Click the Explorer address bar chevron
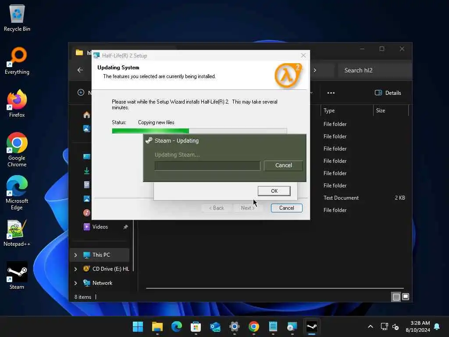The height and width of the screenshot is (337, 449). (315, 70)
